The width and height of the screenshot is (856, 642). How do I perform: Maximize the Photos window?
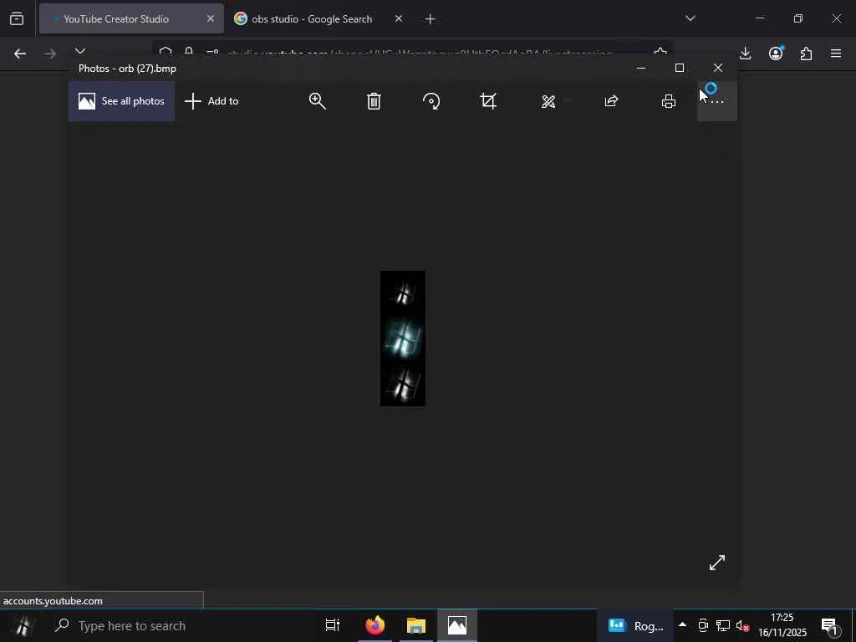680,68
